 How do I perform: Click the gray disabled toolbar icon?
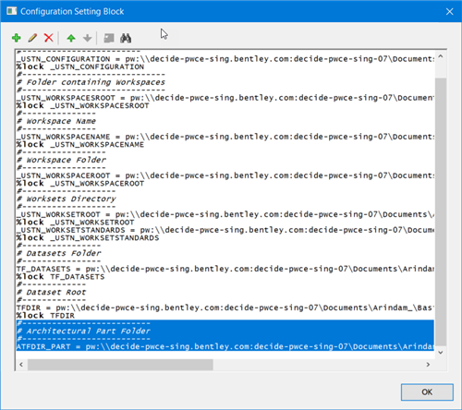109,38
